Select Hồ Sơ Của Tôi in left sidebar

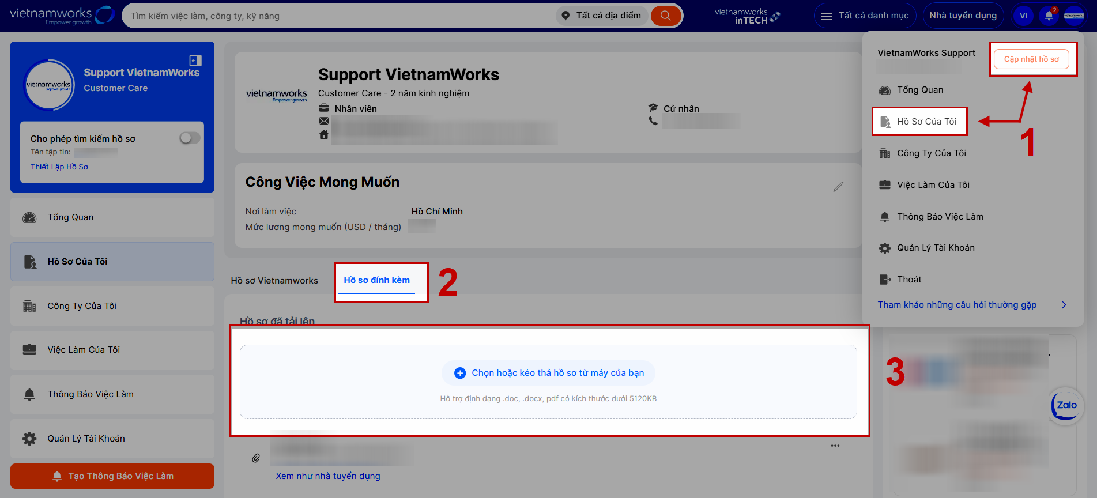point(112,262)
